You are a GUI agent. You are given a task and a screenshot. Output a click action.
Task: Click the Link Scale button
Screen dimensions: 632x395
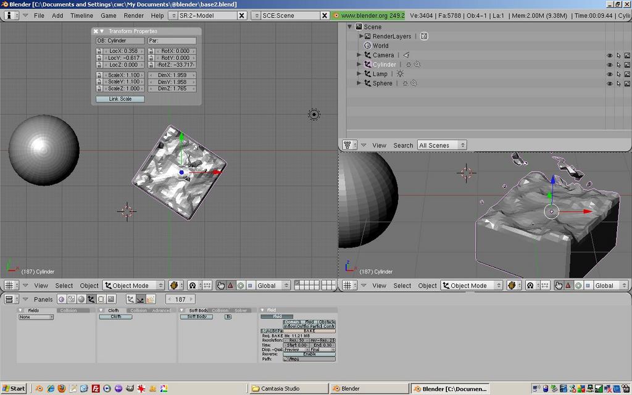pos(120,99)
